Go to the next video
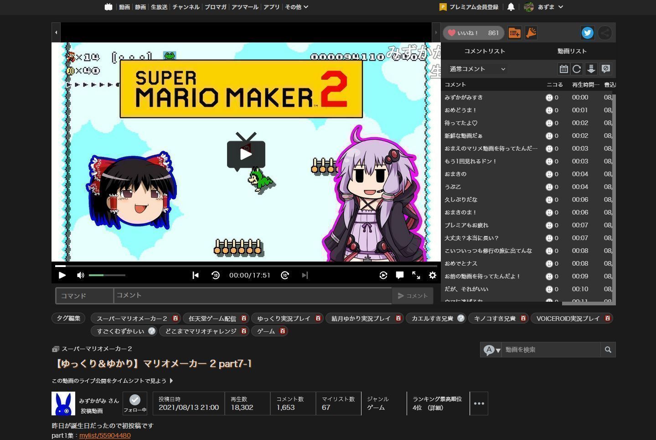Image resolution: width=656 pixels, height=440 pixels. pos(305,275)
